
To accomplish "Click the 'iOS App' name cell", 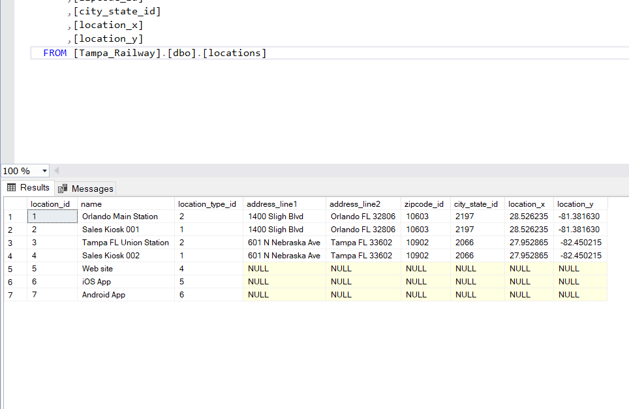I will pyautogui.click(x=125, y=282).
